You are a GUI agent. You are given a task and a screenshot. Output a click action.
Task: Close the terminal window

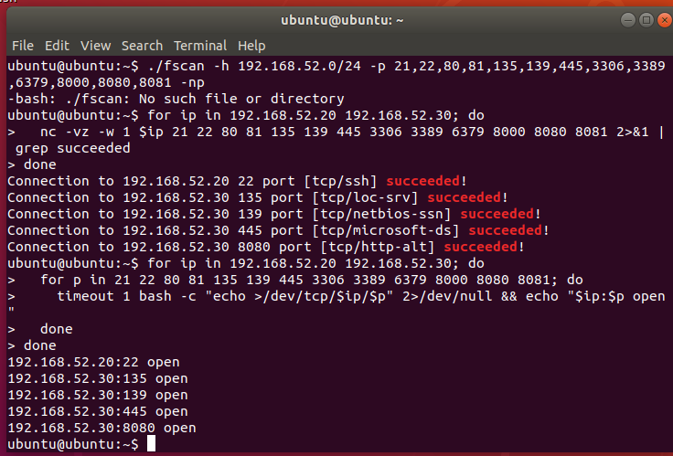pyautogui.click(x=665, y=20)
